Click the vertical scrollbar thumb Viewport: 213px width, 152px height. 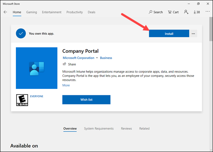point(211,29)
